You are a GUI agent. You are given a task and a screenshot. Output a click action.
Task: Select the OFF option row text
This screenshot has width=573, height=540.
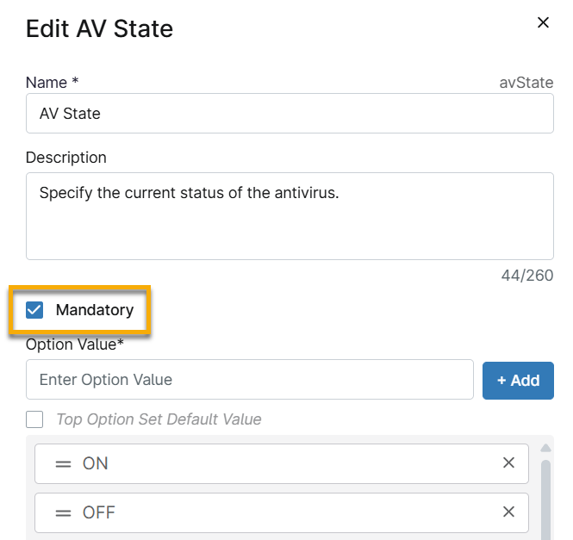(x=98, y=512)
